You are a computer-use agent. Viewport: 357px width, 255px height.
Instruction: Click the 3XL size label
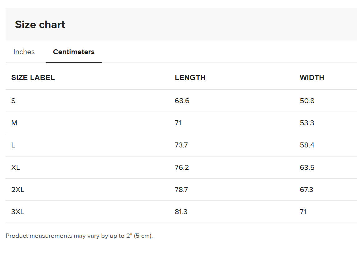(x=18, y=212)
